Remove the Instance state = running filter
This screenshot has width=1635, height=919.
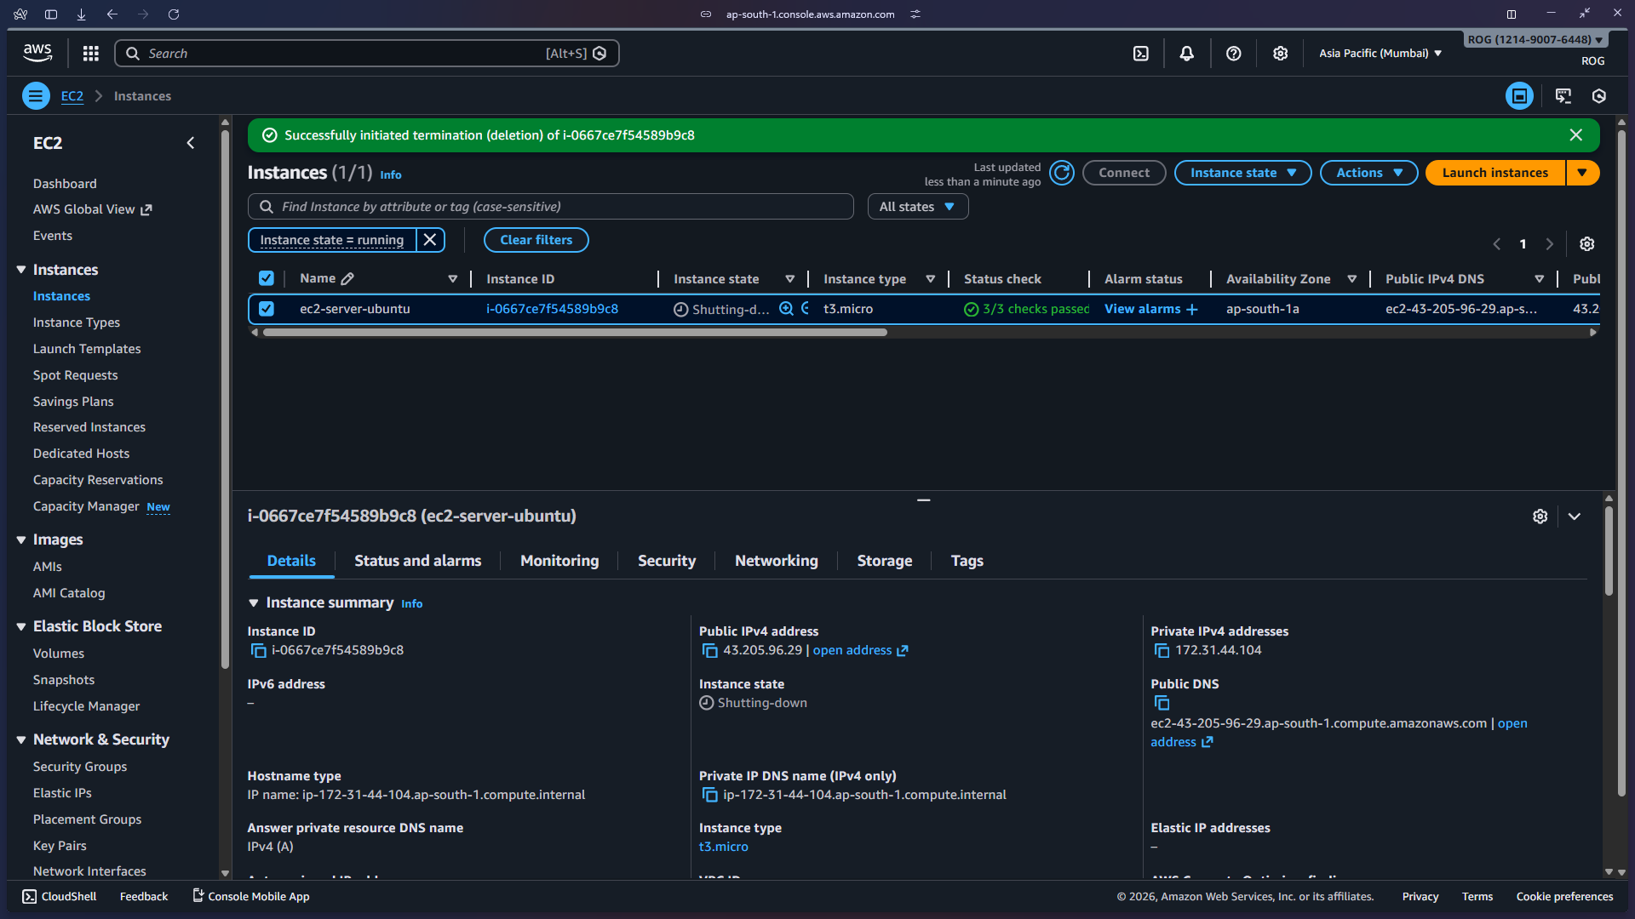[430, 240]
